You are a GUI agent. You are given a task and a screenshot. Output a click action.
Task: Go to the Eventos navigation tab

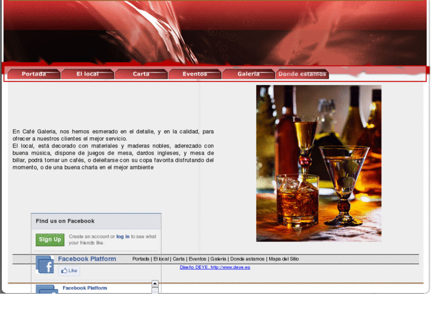pos(195,74)
